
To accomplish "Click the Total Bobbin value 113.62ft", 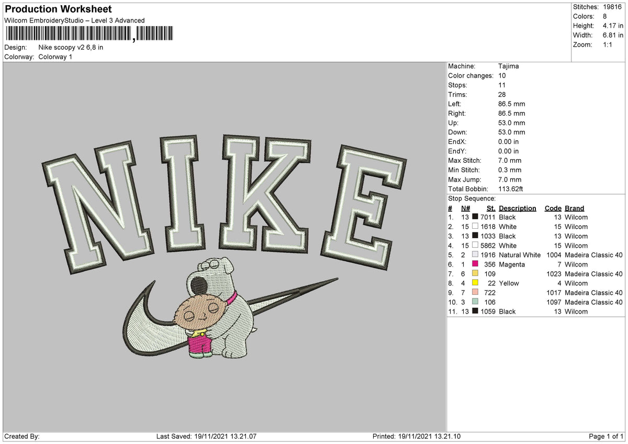I will click(511, 189).
